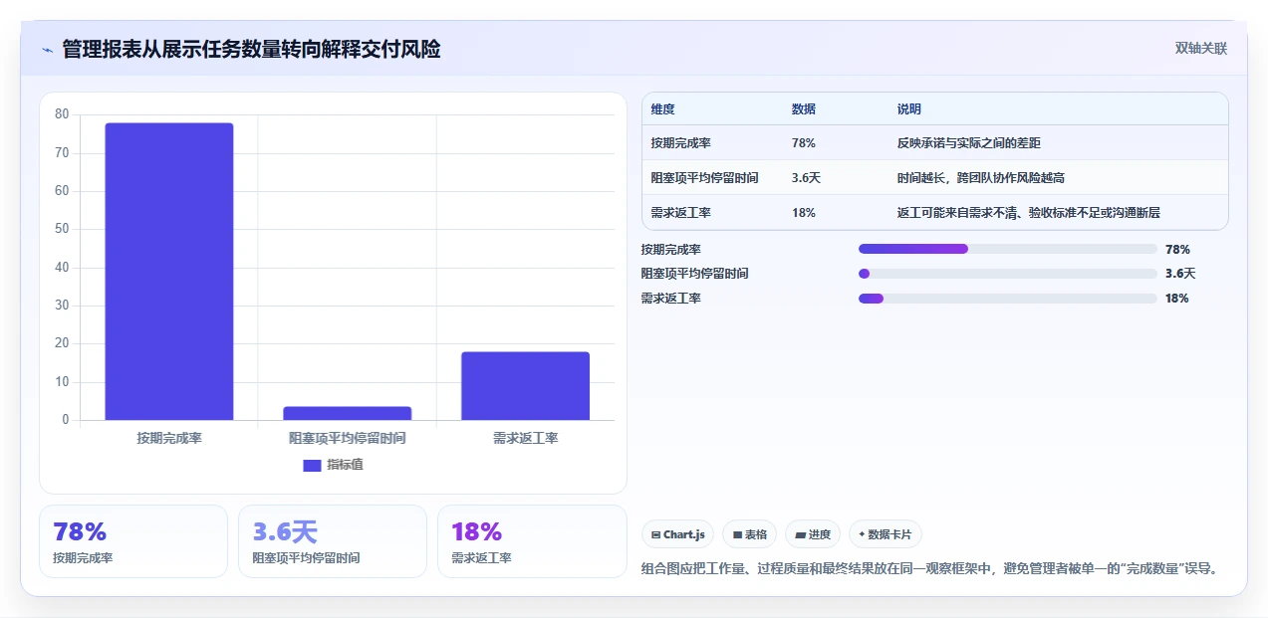Click the 进度 tag chip
This screenshot has width=1268, height=618.
813,534
